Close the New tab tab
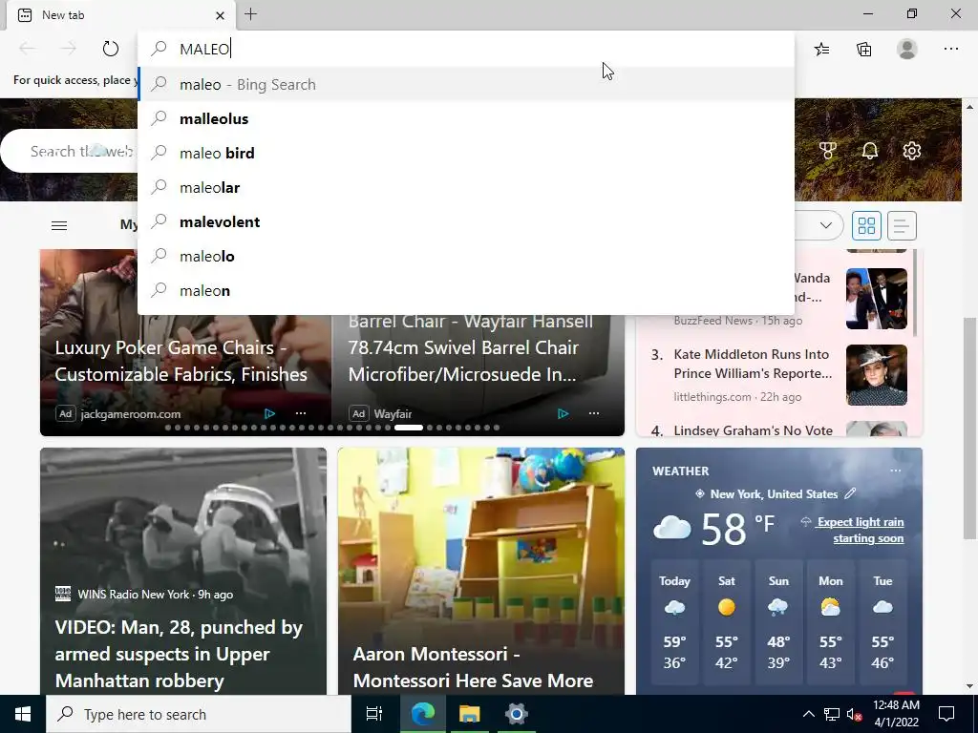The image size is (978, 733). pos(221,15)
